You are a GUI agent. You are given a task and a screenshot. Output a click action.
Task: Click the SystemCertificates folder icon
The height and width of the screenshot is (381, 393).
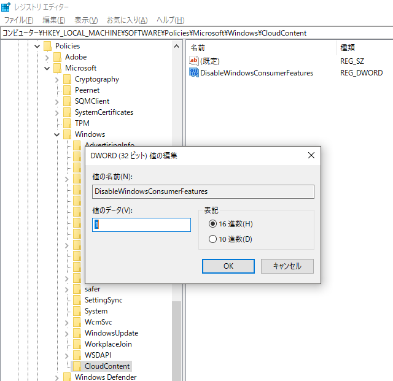[67, 112]
